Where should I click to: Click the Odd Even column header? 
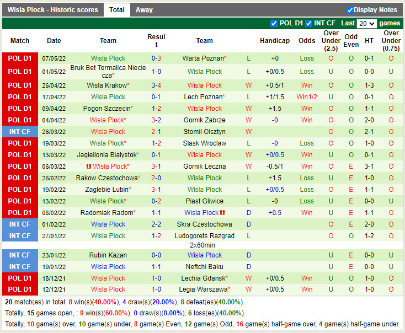351,41
